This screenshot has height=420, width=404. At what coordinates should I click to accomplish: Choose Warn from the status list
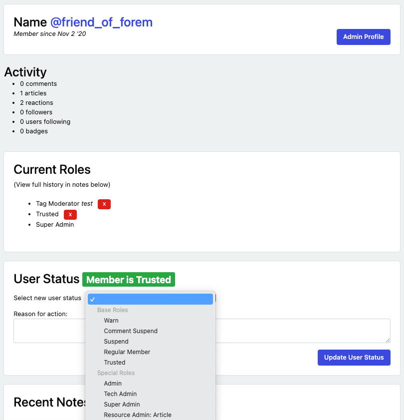coord(111,321)
